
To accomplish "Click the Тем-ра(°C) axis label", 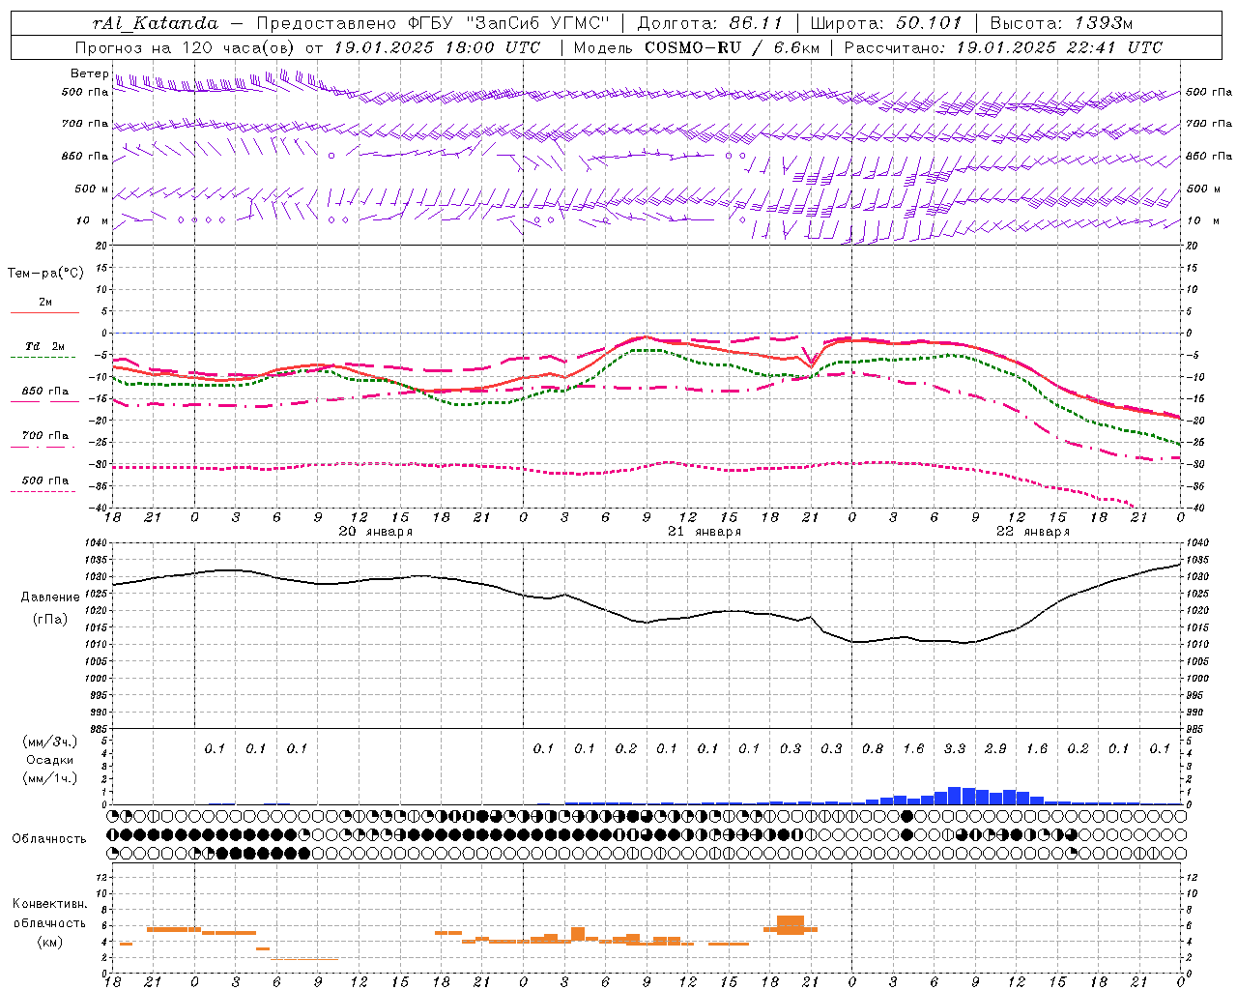I will (x=45, y=274).
